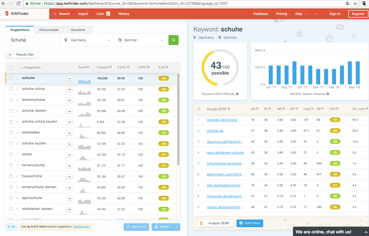Image resolution: width=369 pixels, height=236 pixels.
Task: Click the suggestions list scrollbar
Action: point(178,120)
